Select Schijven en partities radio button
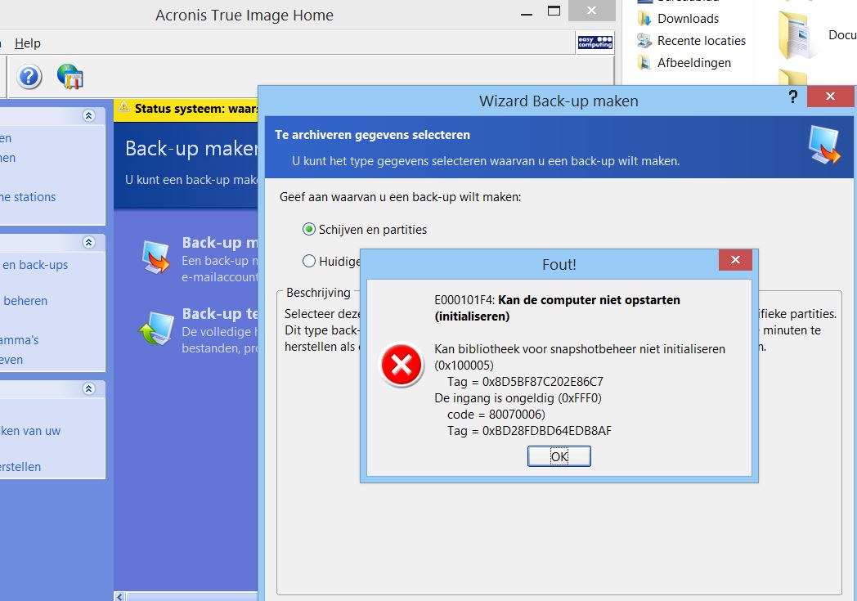Screen dimensions: 857x601 309,230
